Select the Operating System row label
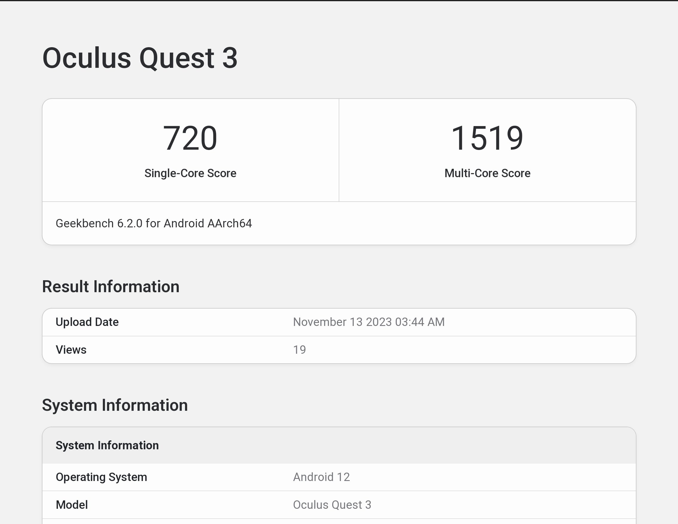Image resolution: width=678 pixels, height=524 pixels. (101, 477)
